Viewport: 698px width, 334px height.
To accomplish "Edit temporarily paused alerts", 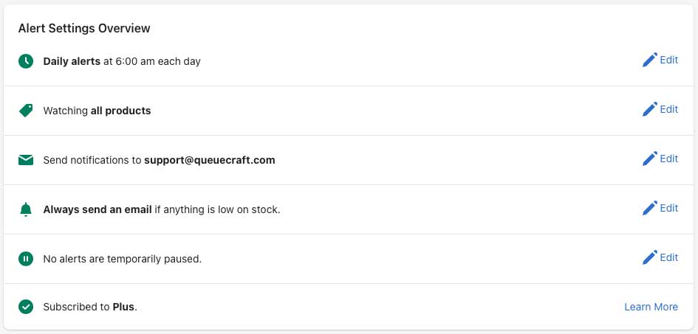I will [x=660, y=257].
